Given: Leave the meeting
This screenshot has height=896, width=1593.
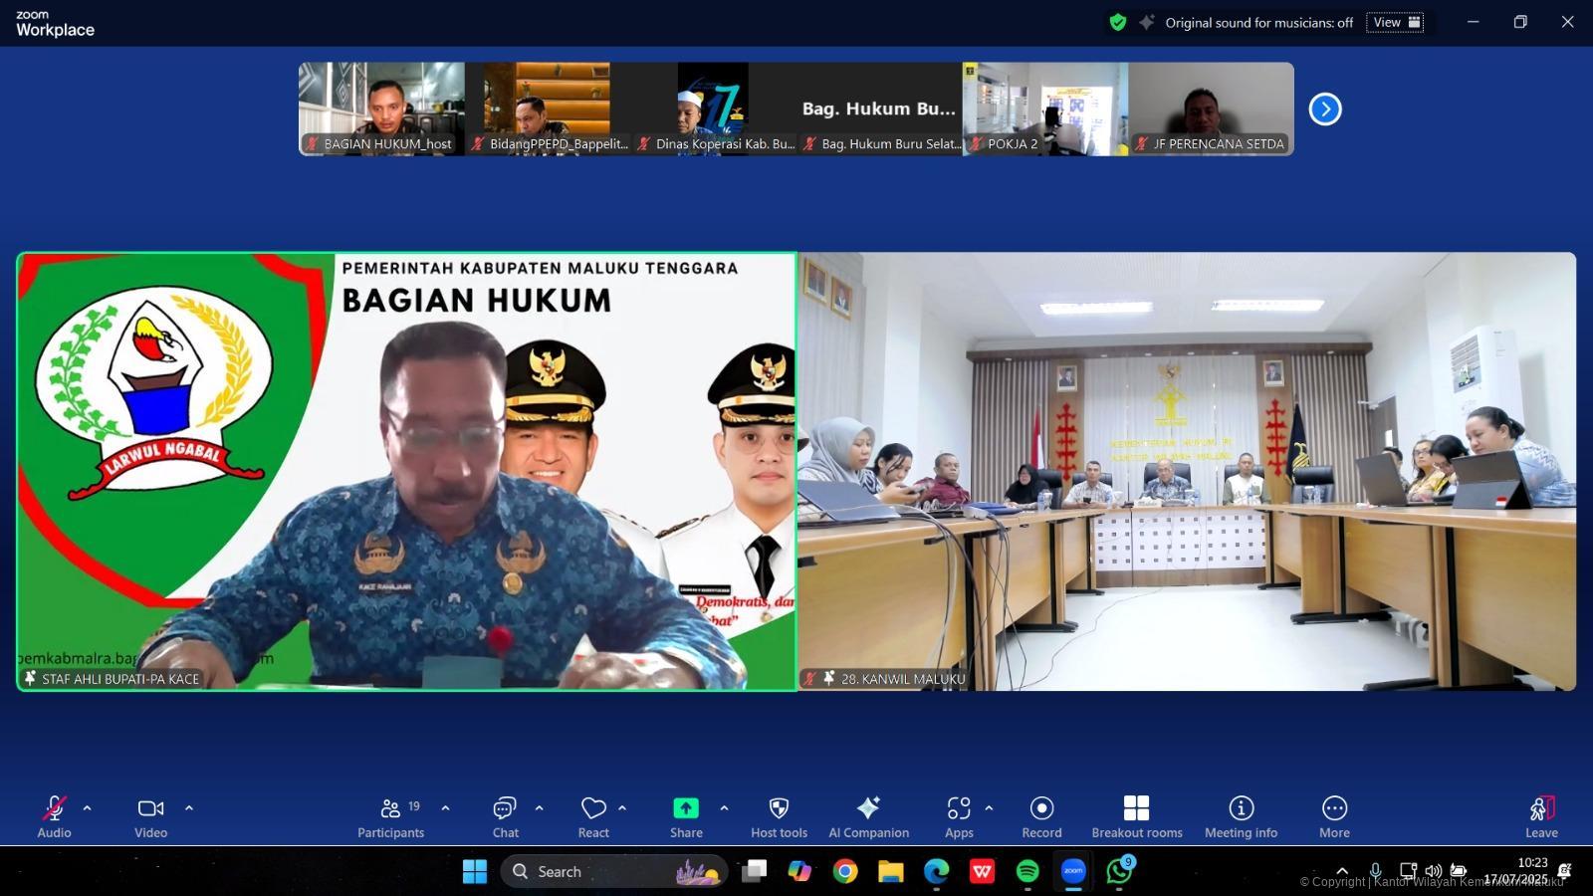Looking at the screenshot, I should click(1541, 816).
